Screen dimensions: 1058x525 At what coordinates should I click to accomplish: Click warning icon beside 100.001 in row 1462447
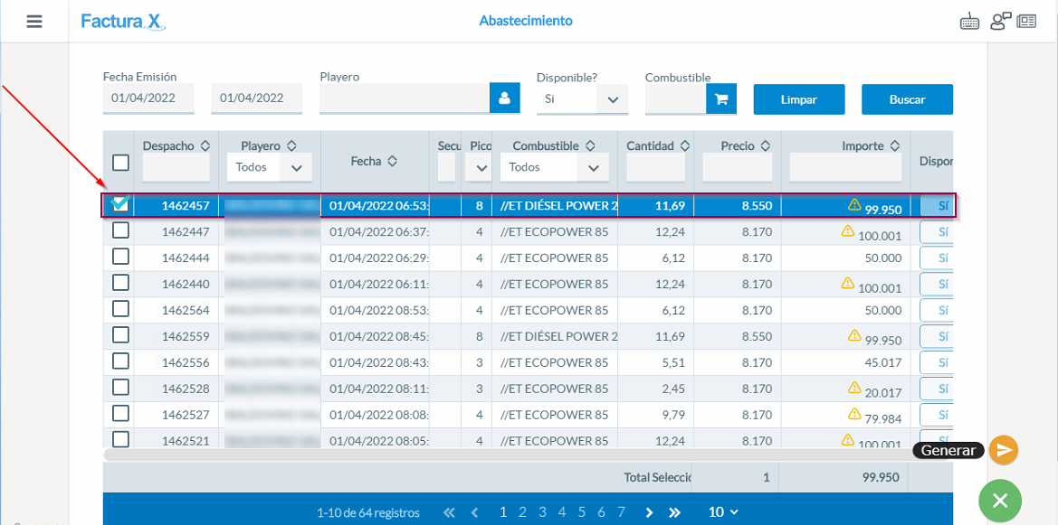(847, 231)
